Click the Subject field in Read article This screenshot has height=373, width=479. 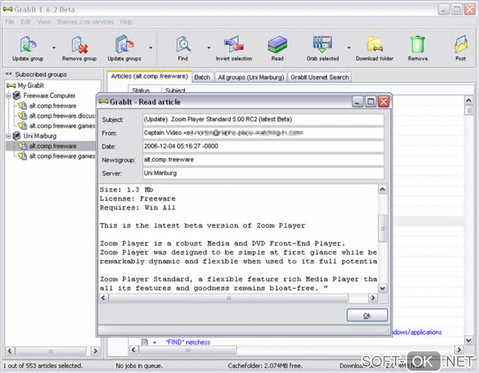(x=263, y=119)
